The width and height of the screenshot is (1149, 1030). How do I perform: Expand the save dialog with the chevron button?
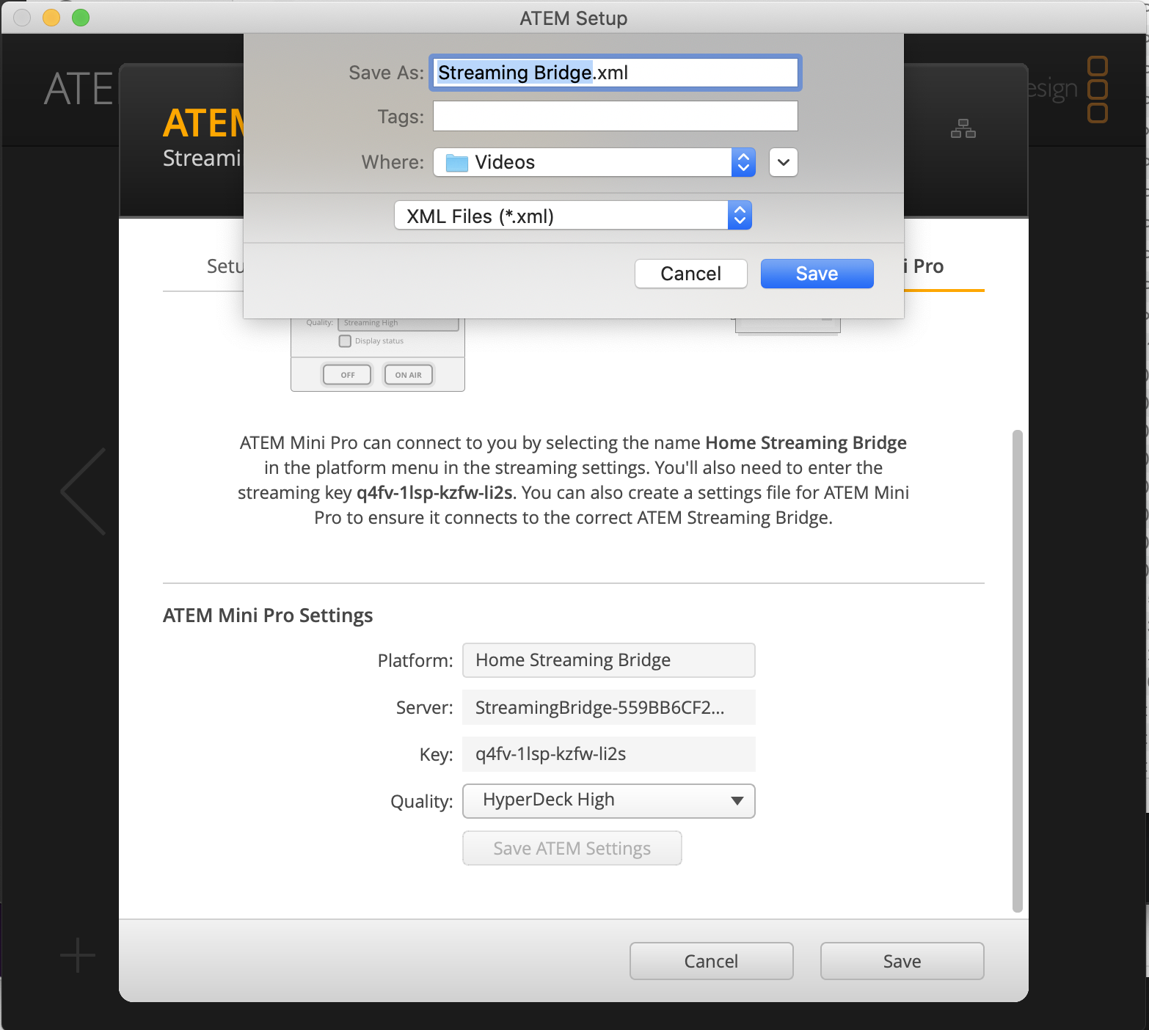click(783, 162)
